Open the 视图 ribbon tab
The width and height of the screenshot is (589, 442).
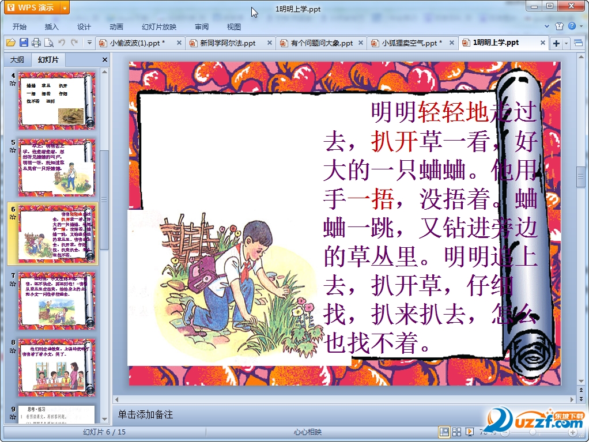pyautogui.click(x=233, y=27)
